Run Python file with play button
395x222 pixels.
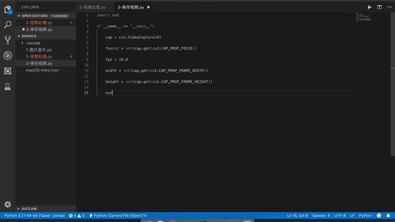369,7
